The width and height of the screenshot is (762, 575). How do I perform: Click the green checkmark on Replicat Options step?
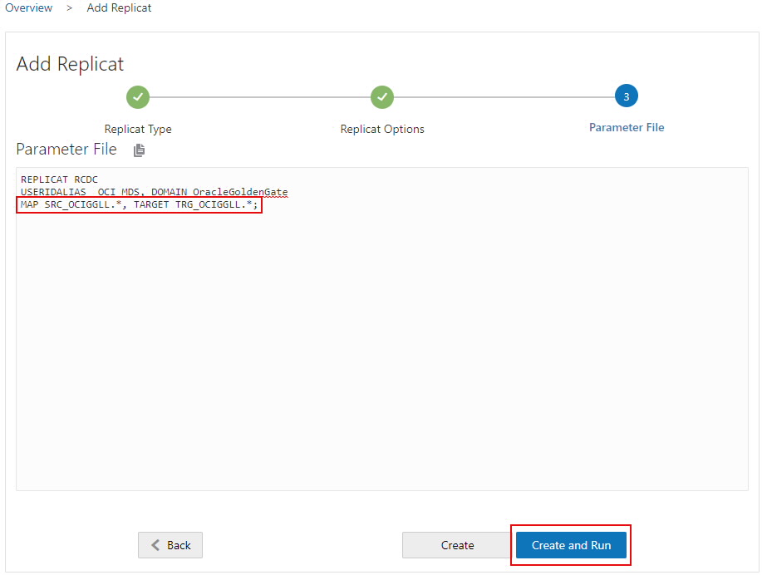click(381, 96)
